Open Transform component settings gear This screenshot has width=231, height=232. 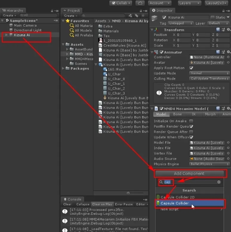pos(228,30)
